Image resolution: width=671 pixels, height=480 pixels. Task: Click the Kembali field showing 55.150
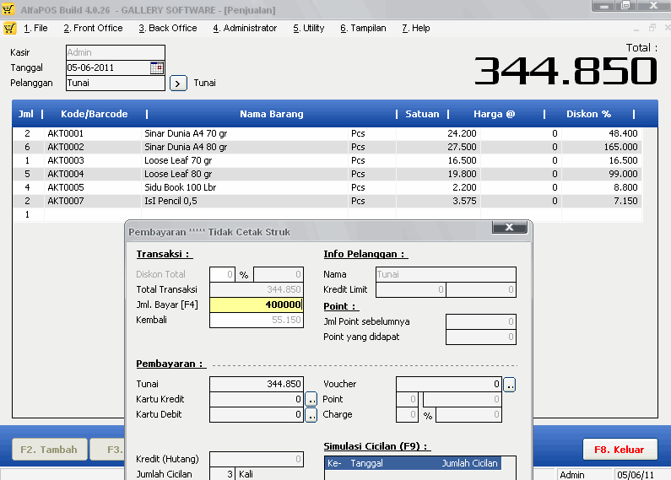257,320
